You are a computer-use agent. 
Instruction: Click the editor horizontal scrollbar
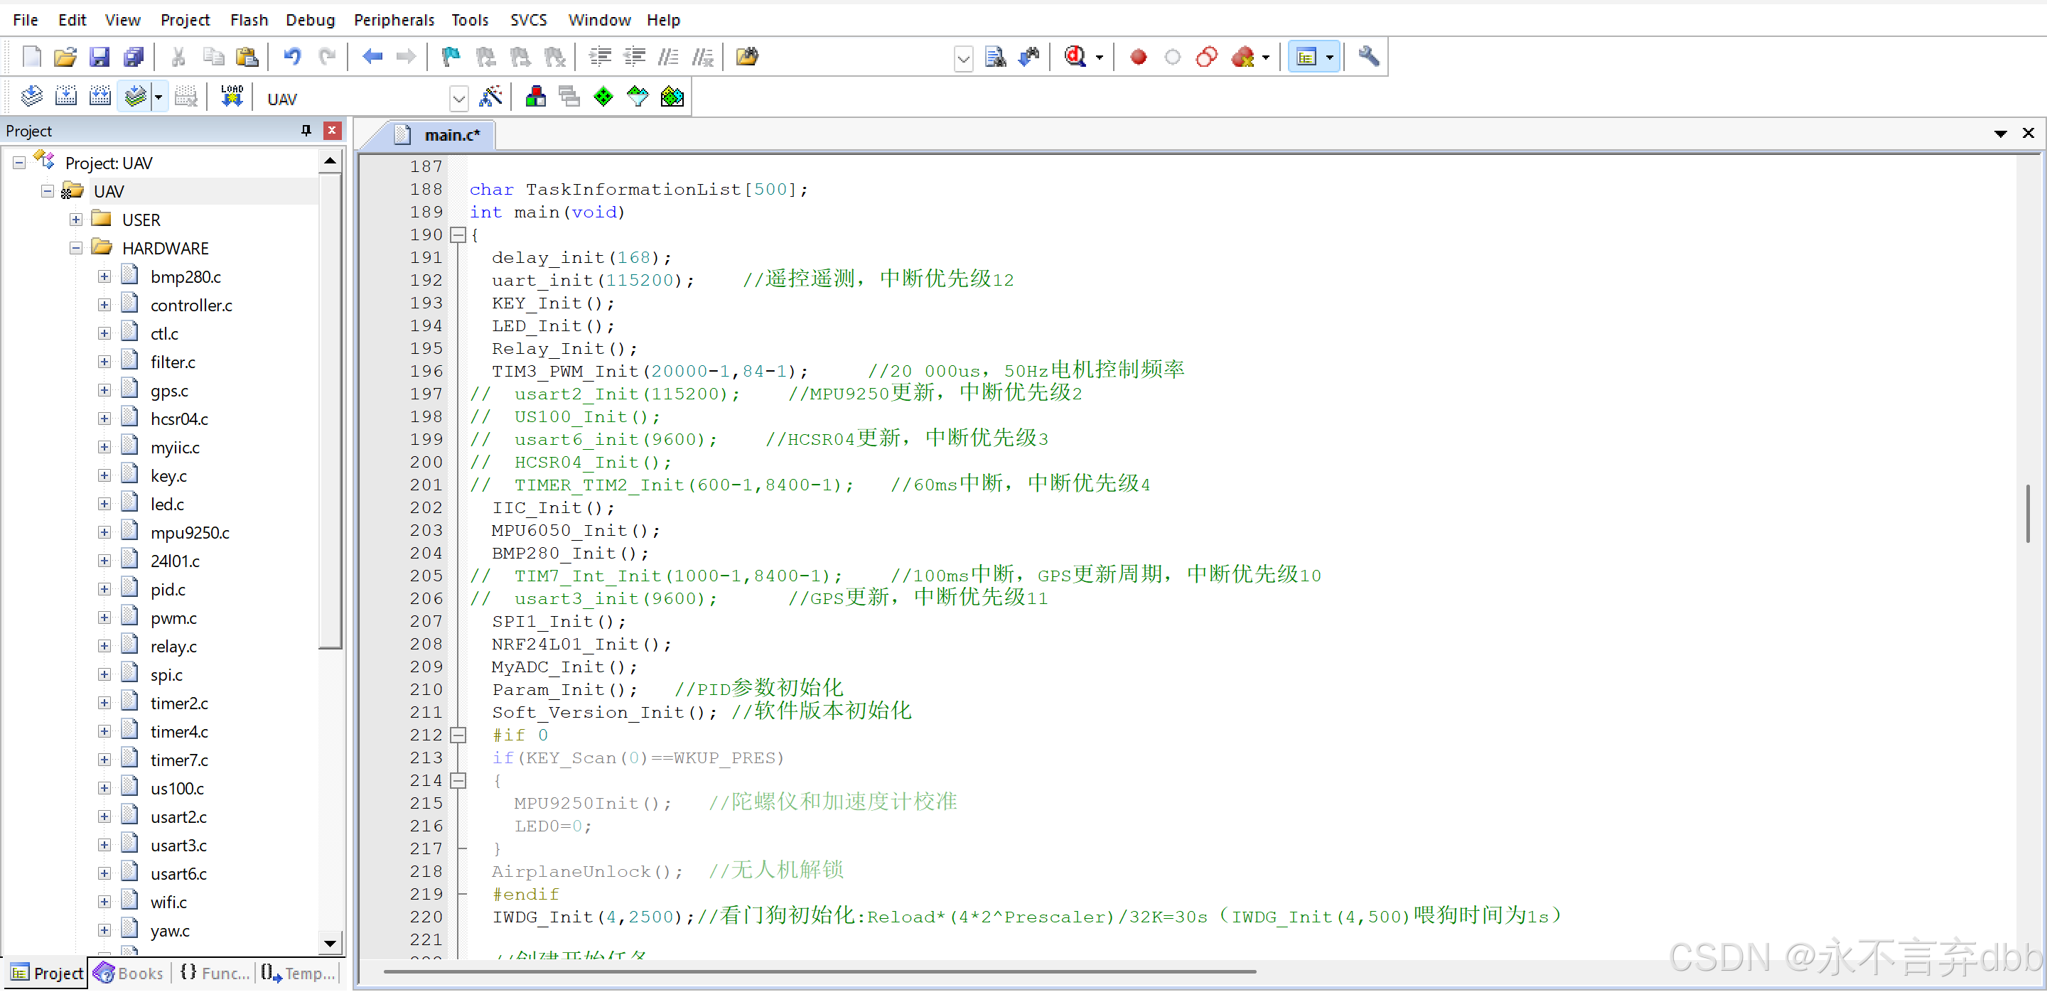[x=819, y=971]
